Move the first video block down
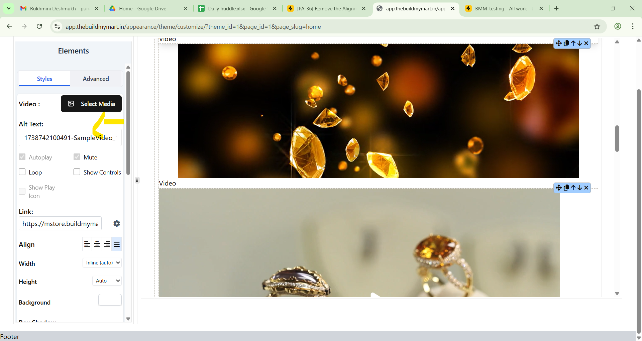642x341 pixels. (580, 43)
